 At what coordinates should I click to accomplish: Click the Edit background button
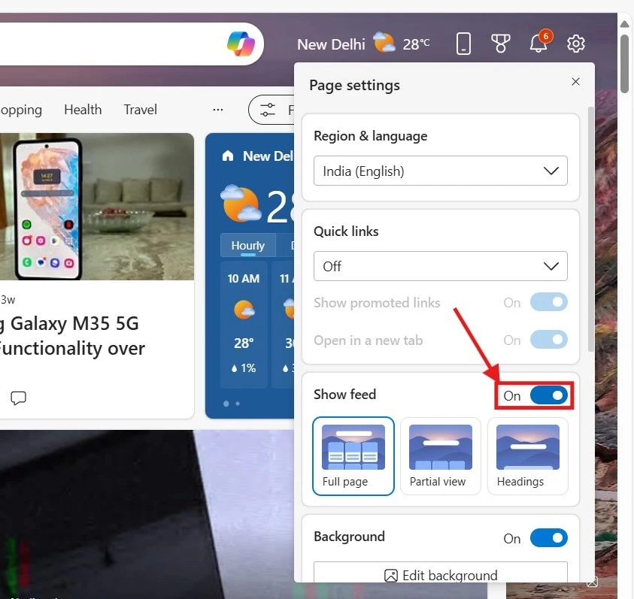(x=440, y=573)
